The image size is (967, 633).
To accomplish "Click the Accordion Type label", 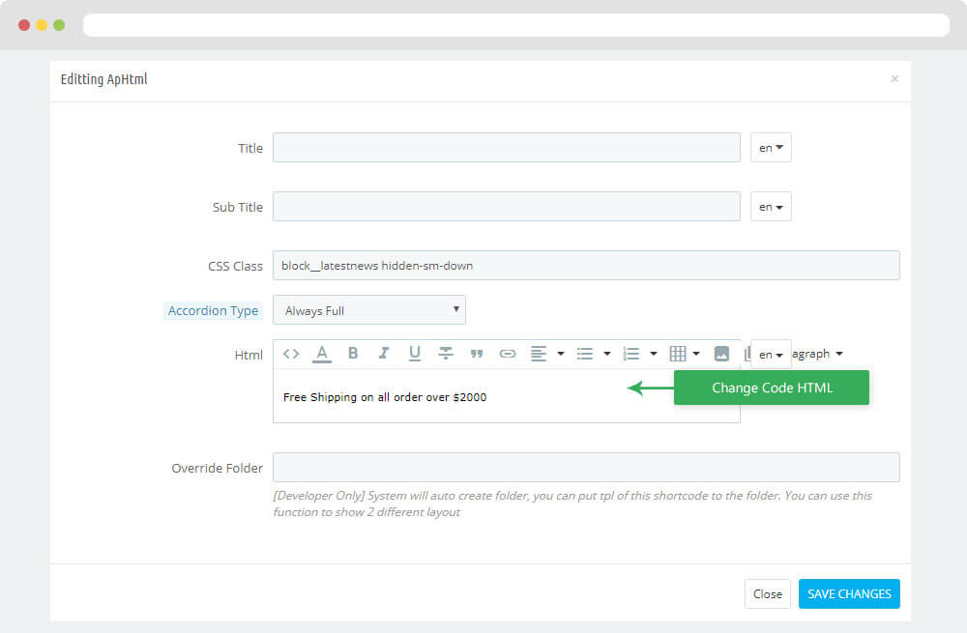I will [214, 310].
